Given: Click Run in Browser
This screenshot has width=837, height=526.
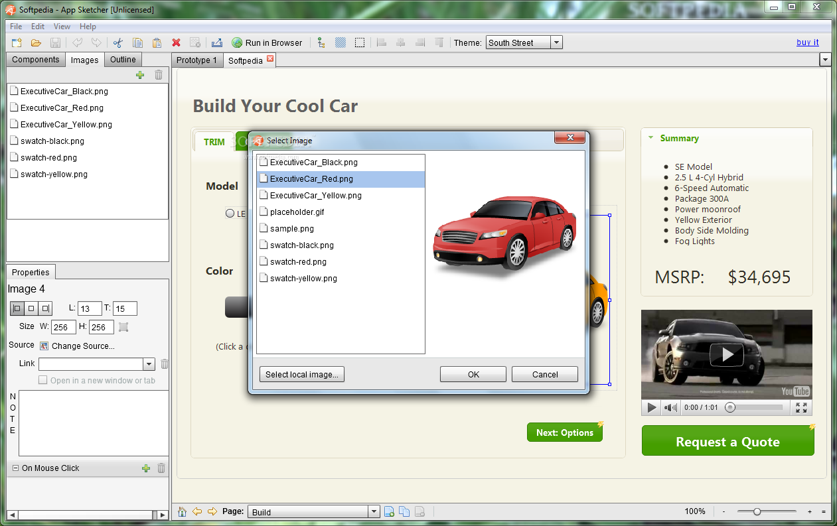Looking at the screenshot, I should pyautogui.click(x=267, y=42).
